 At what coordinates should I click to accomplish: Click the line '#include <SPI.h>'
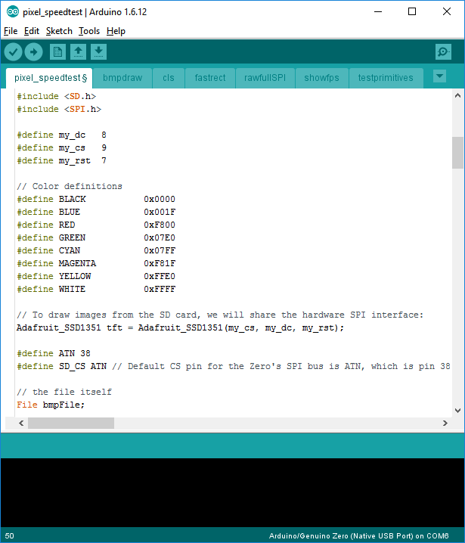(x=59, y=109)
